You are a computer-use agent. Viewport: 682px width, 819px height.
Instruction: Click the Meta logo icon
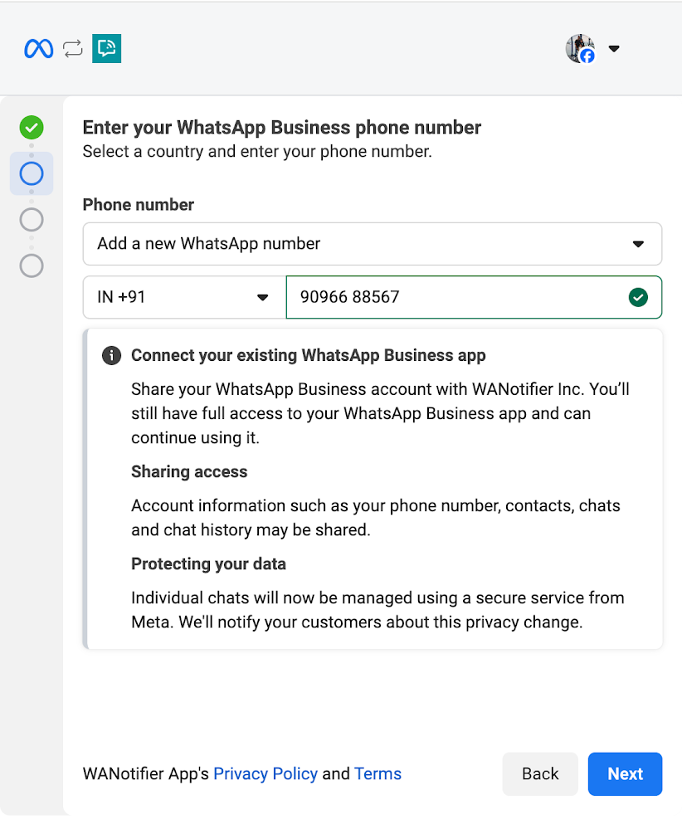pos(38,49)
